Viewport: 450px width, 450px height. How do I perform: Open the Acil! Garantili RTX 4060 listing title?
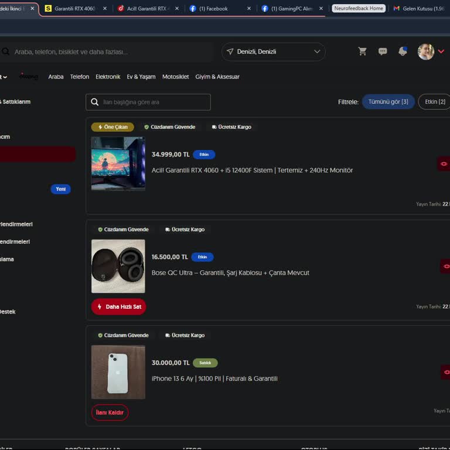coord(253,170)
